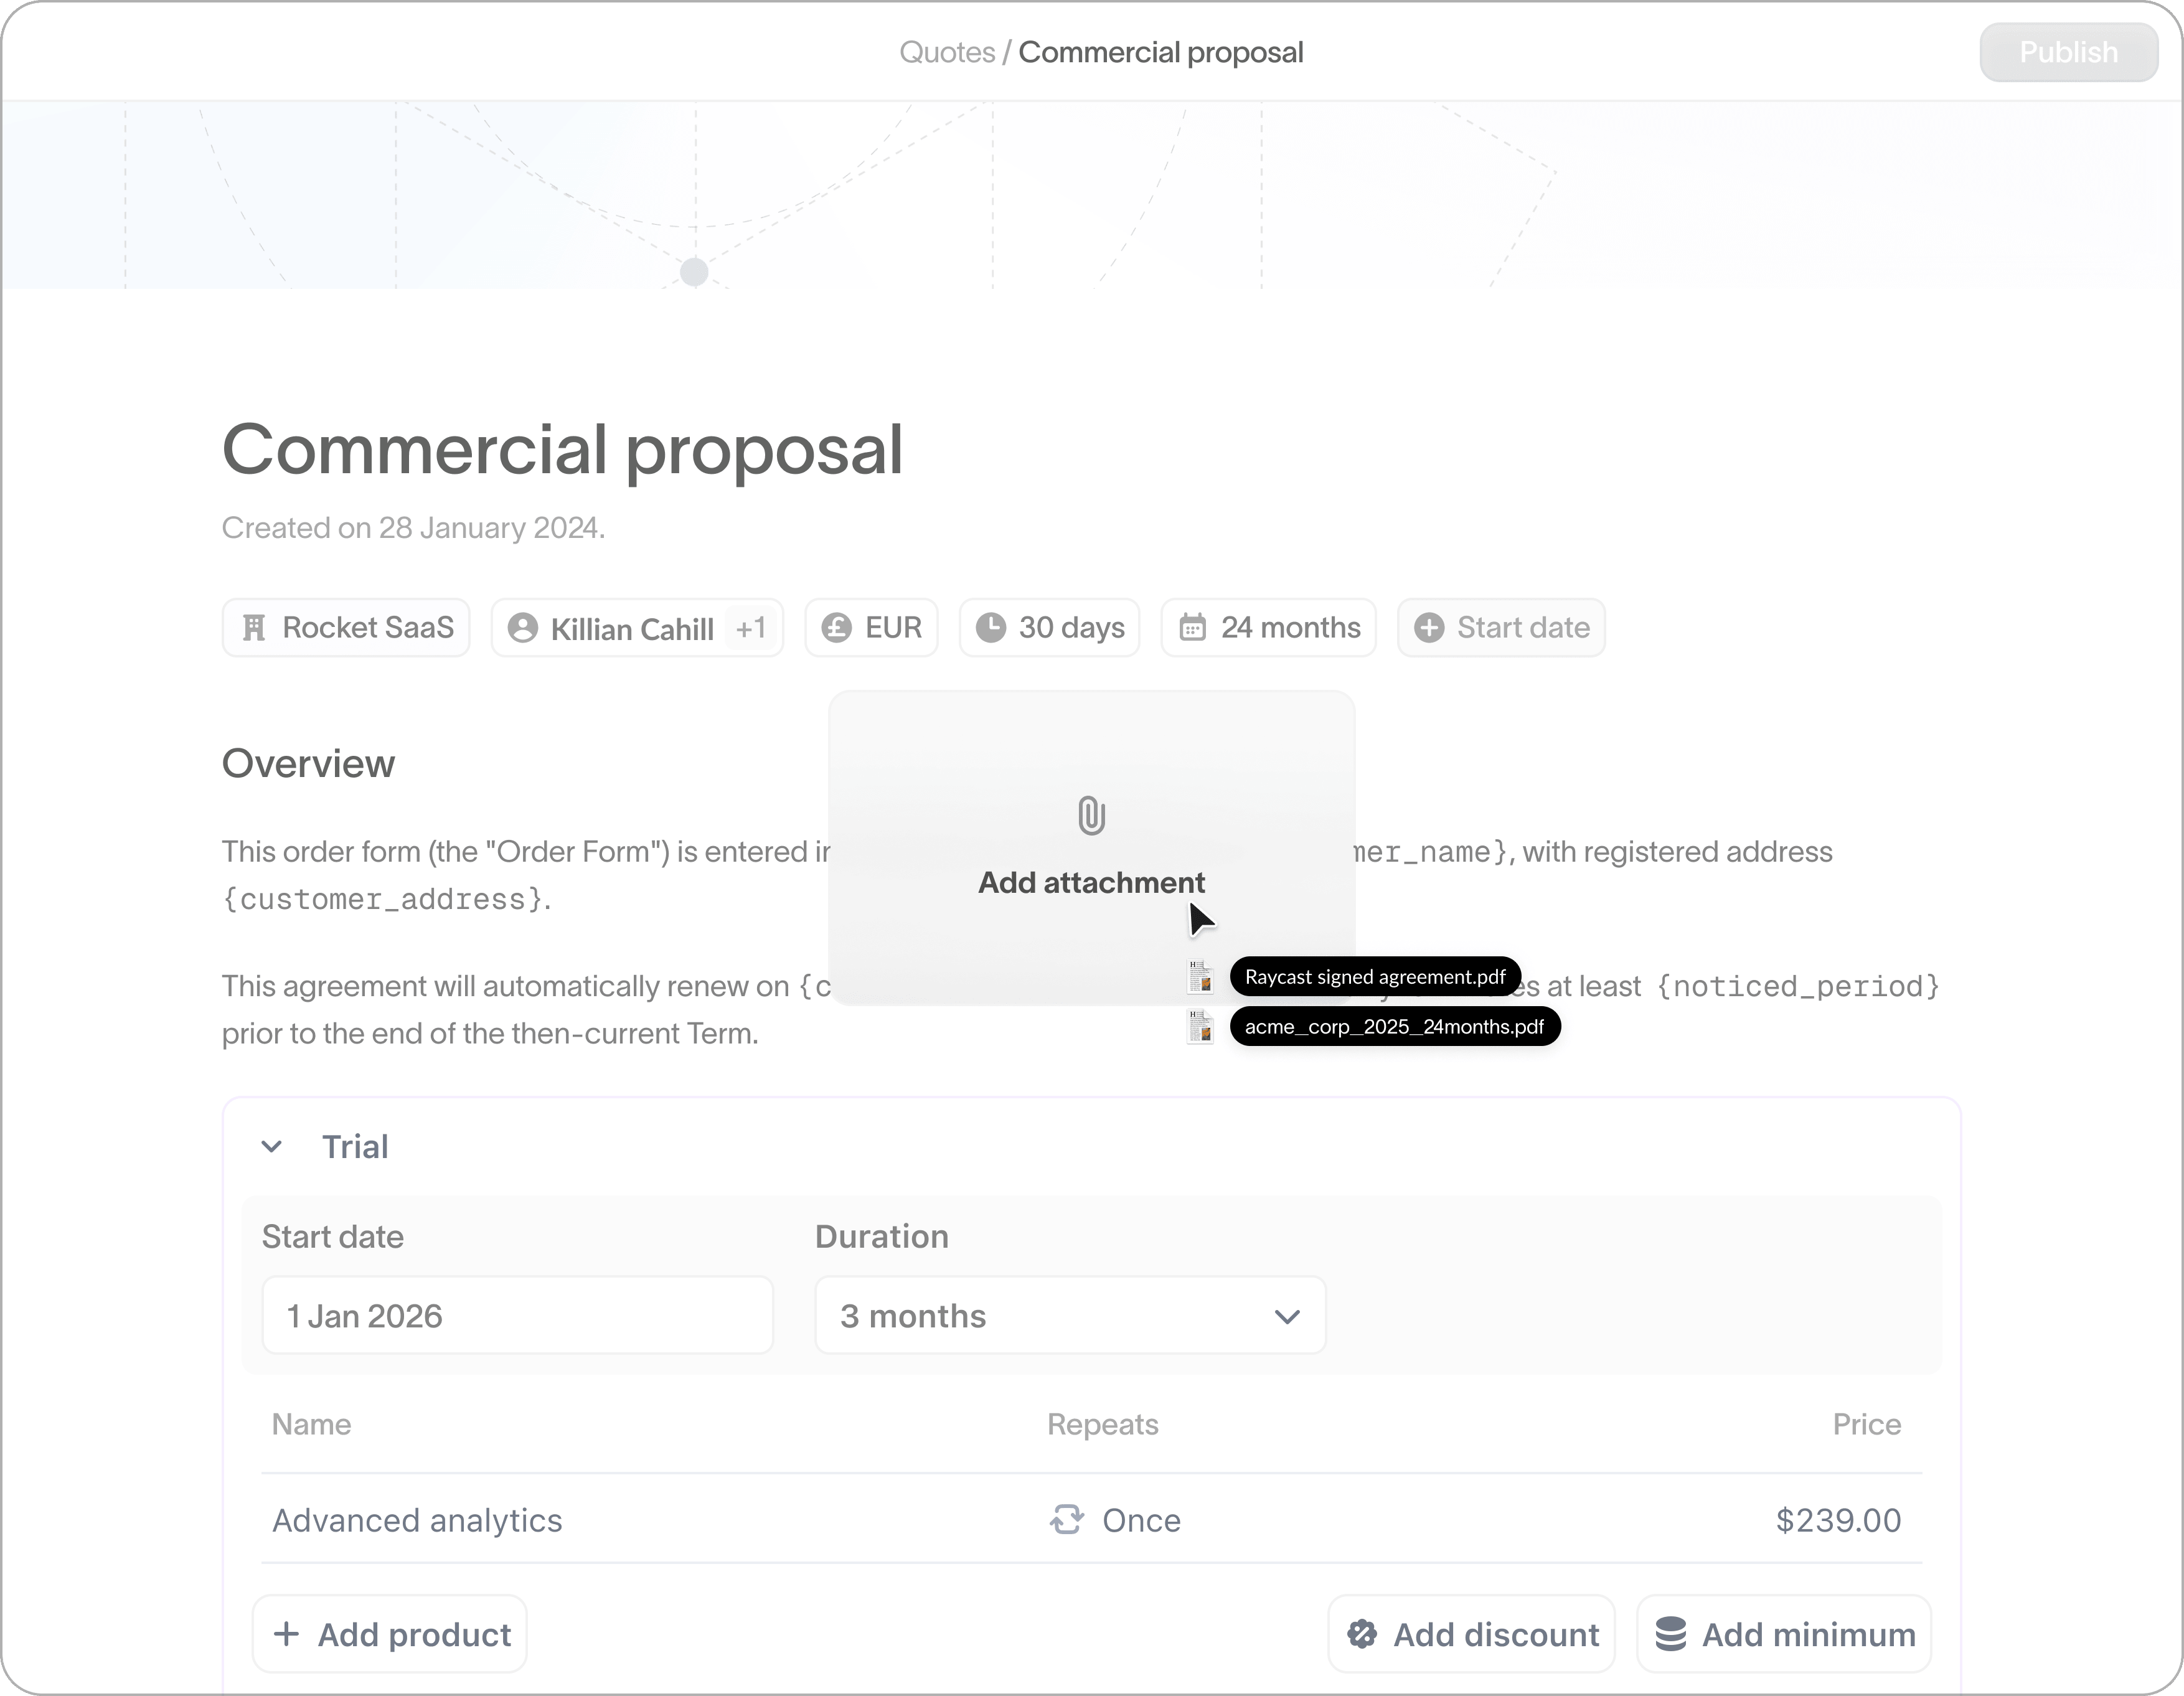The width and height of the screenshot is (2184, 1696).
Task: Click Add product button
Action: coord(390,1635)
